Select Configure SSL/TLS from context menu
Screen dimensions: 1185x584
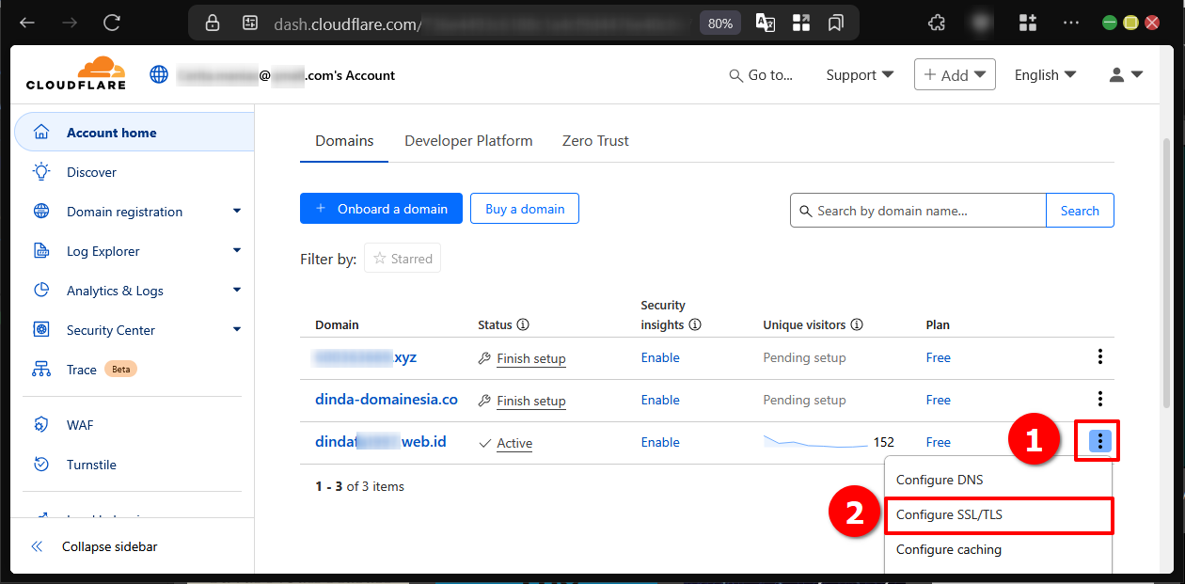999,514
